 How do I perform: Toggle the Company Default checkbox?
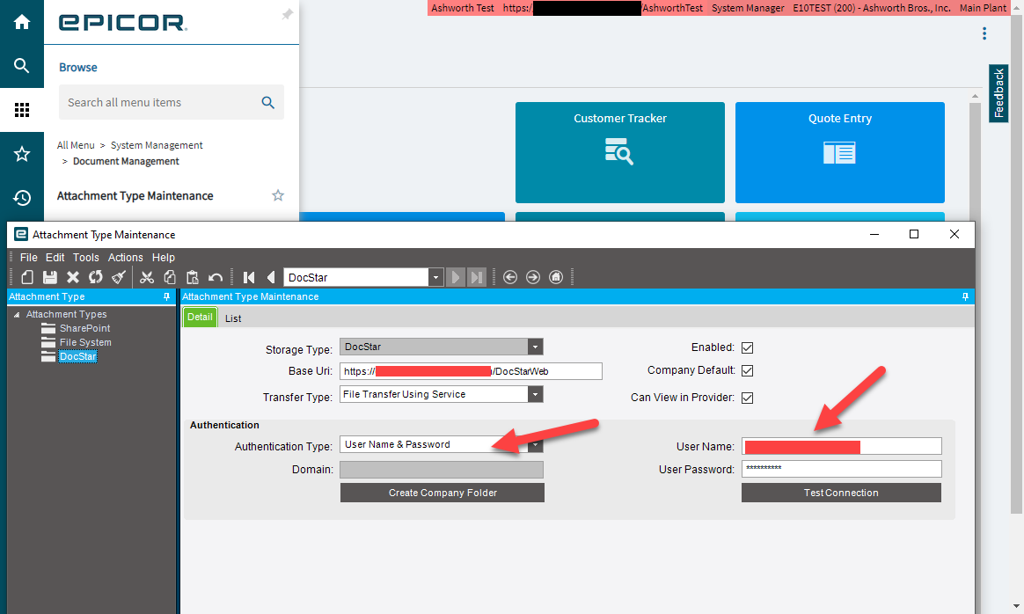(x=747, y=370)
